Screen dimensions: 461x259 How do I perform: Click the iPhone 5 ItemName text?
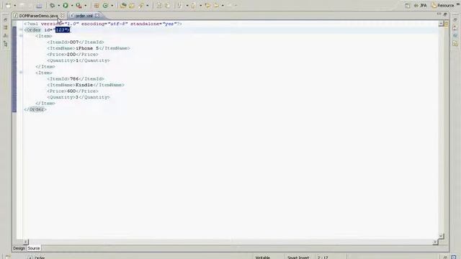pyautogui.click(x=87, y=48)
